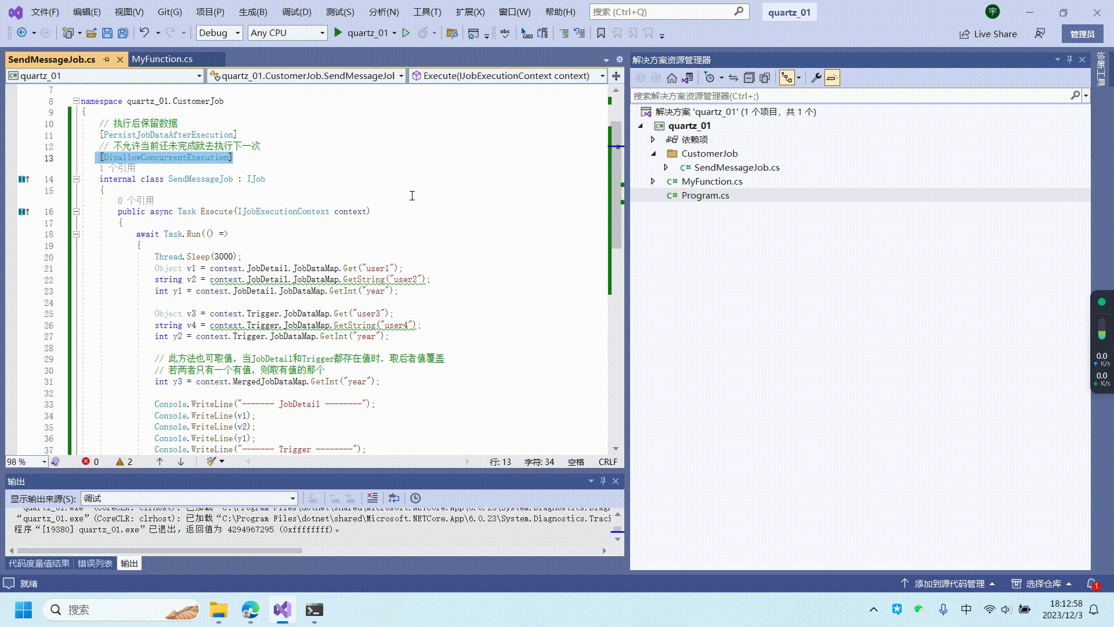Open editor settings gear above code
The height and width of the screenshot is (627, 1114).
[x=619, y=59]
